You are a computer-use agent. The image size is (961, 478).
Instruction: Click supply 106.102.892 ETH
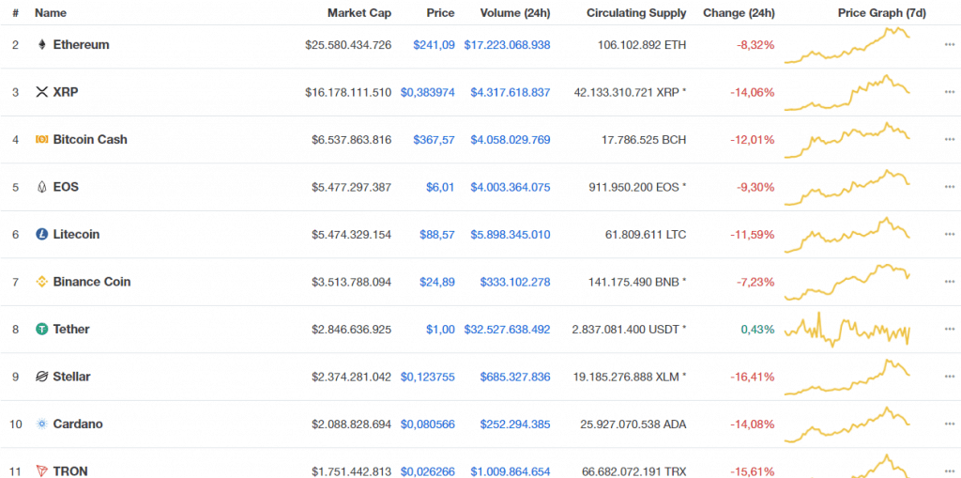(642, 45)
